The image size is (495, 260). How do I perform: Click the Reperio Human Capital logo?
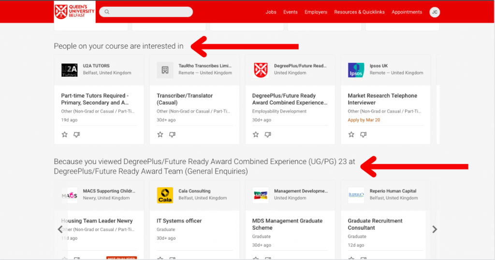(356, 195)
